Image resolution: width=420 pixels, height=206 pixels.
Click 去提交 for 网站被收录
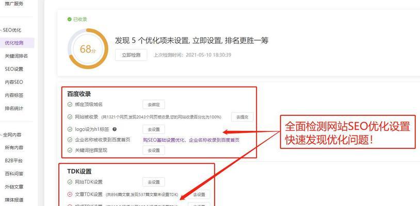[x=242, y=117]
